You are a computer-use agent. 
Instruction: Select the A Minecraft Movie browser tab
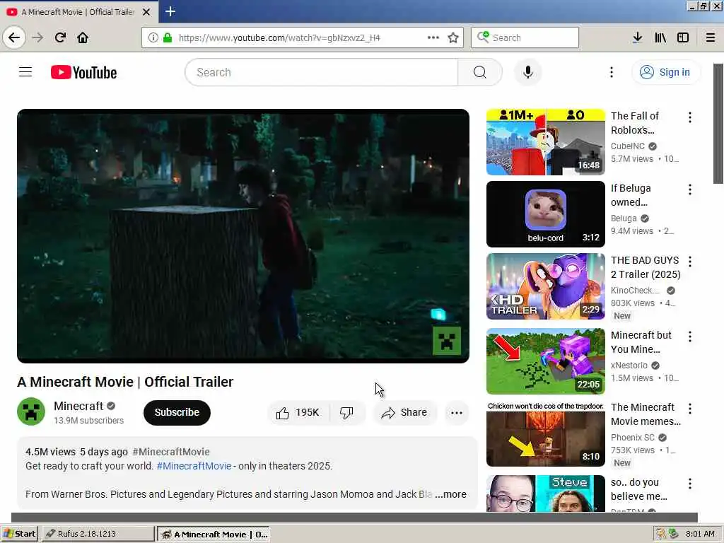pyautogui.click(x=79, y=12)
